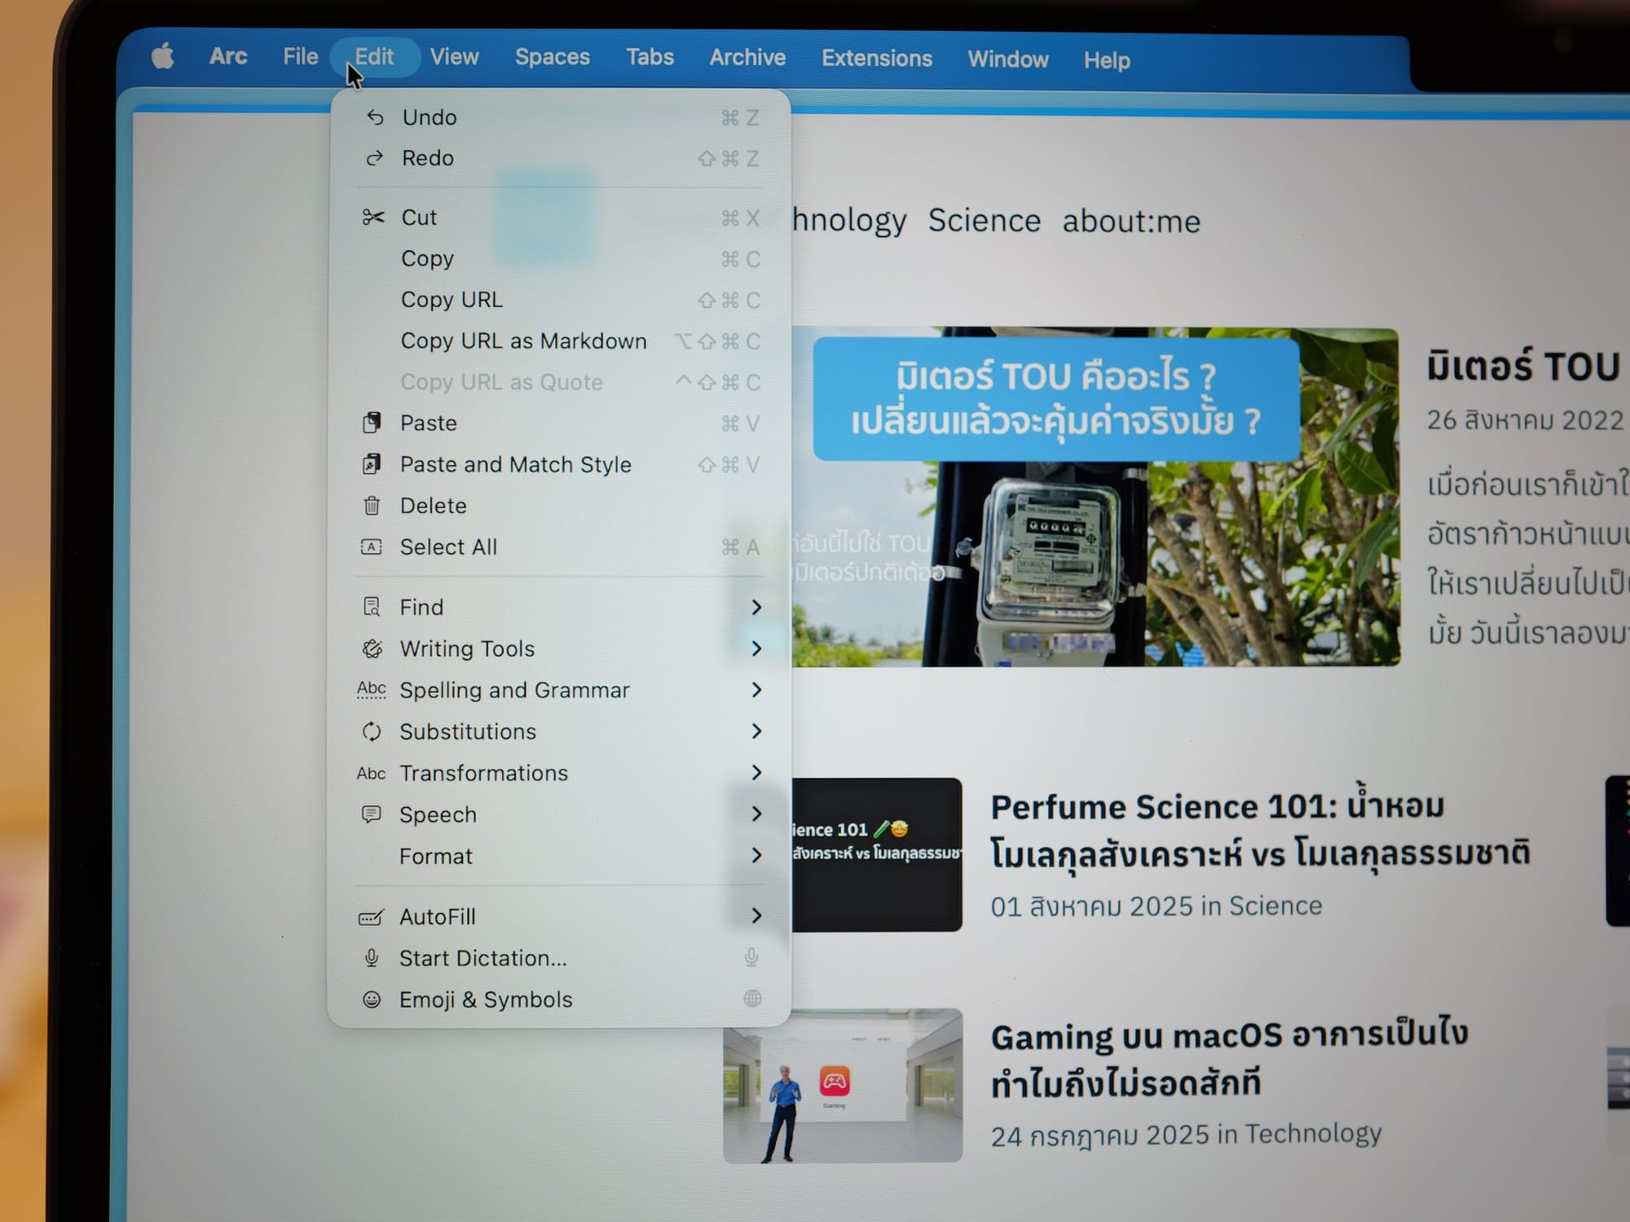Click the trash icon beside Delete
The width and height of the screenshot is (1630, 1222).
pyautogui.click(x=372, y=506)
